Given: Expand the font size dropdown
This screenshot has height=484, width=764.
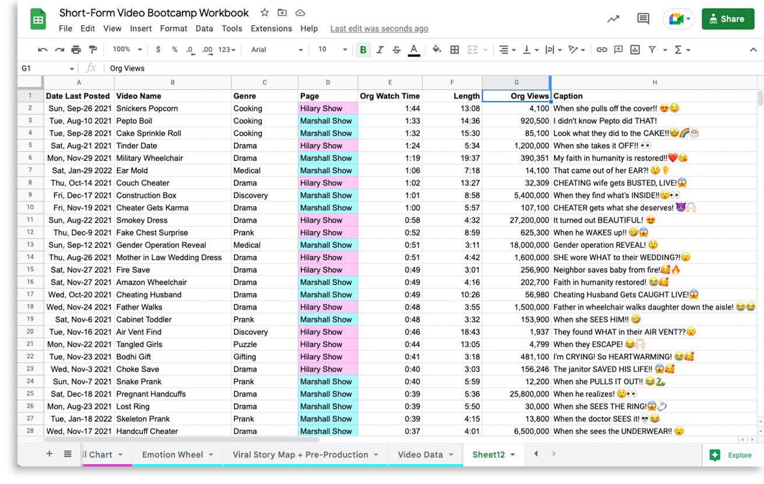Looking at the screenshot, I should (332, 50).
